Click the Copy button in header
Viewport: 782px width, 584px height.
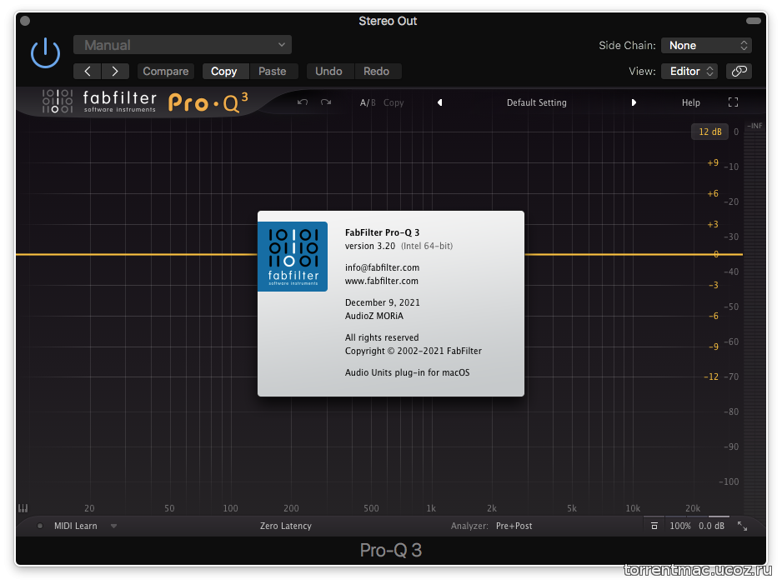coord(224,72)
